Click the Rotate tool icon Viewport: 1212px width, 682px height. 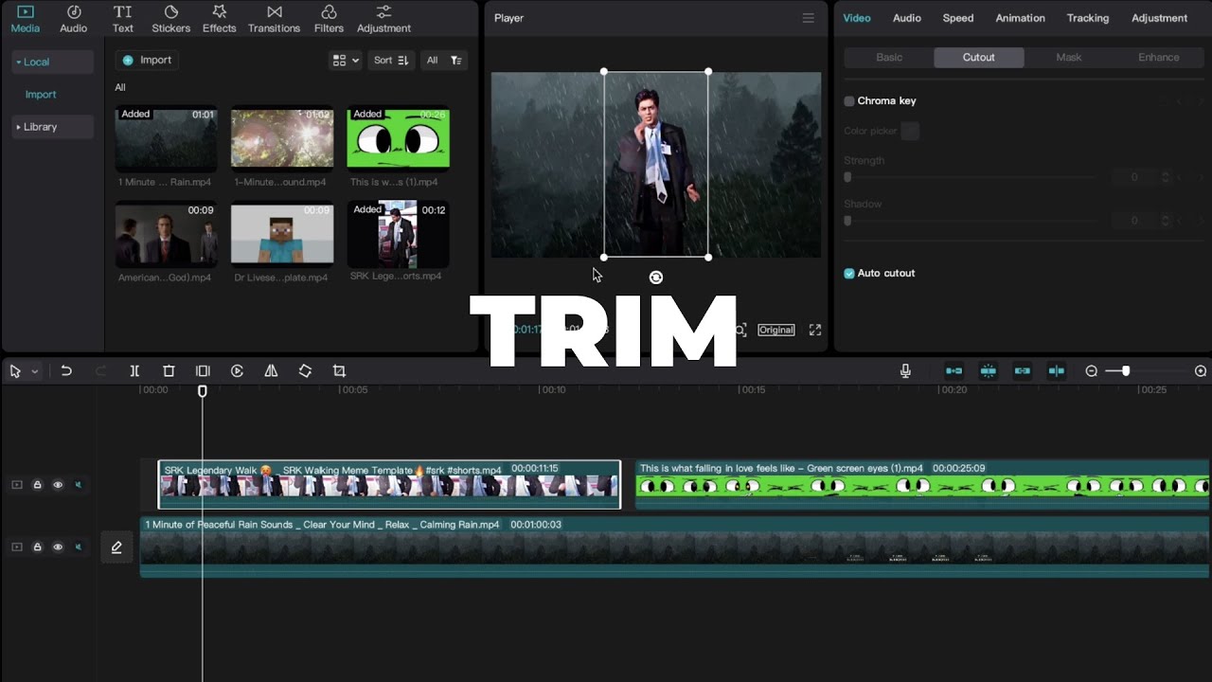pyautogui.click(x=305, y=370)
